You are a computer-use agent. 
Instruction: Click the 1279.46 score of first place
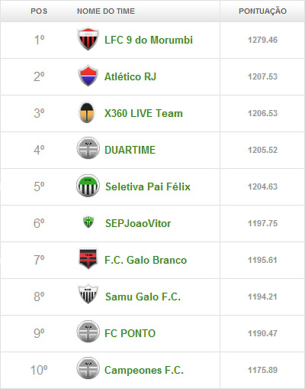click(x=263, y=40)
